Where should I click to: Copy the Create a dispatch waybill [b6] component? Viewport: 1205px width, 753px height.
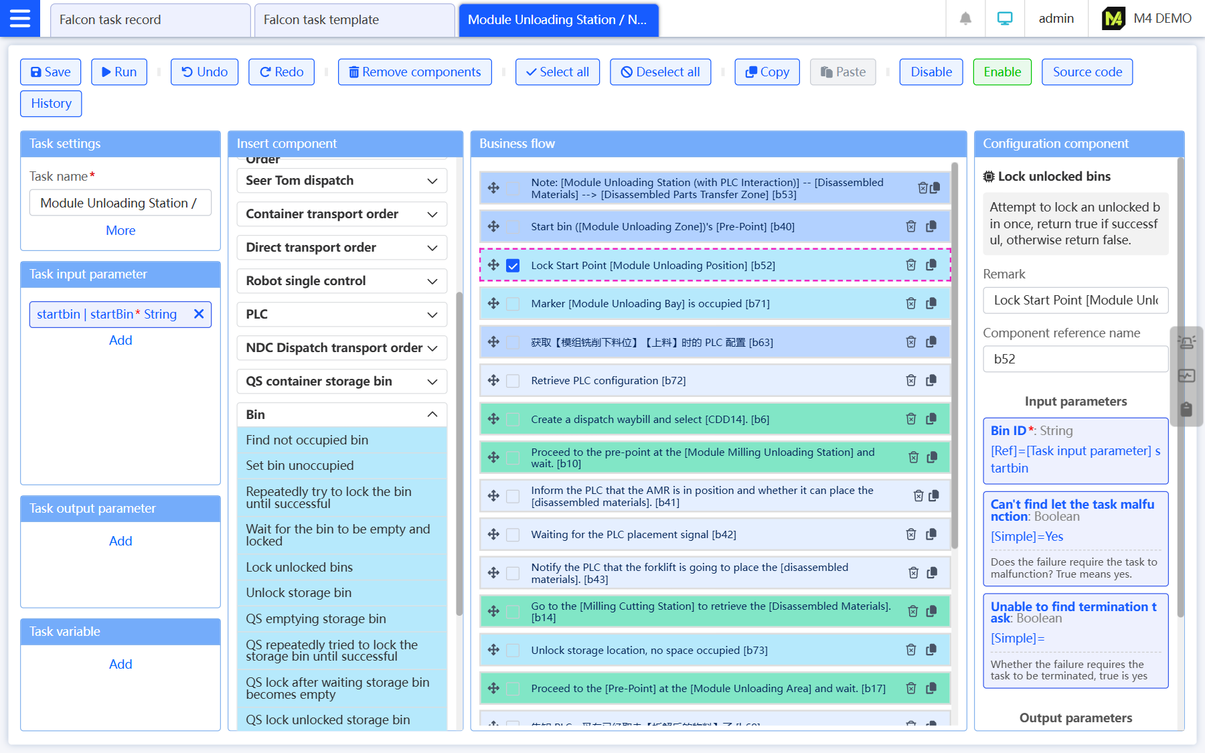coord(931,419)
